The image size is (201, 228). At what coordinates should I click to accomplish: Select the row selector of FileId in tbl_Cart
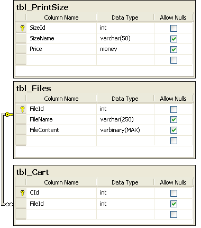click(x=21, y=204)
